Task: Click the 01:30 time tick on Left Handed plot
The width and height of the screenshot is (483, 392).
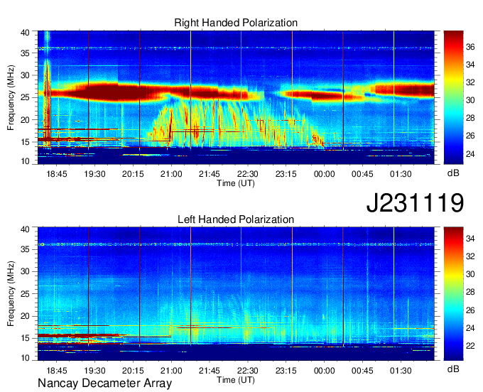Action: tap(401, 371)
